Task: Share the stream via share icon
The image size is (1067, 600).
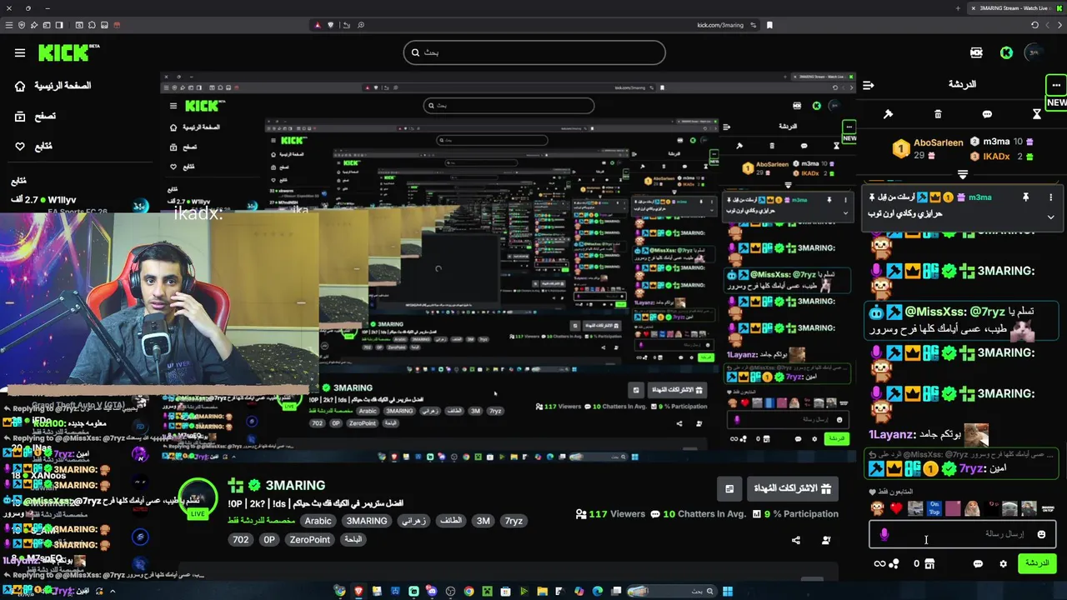Action: tap(795, 540)
